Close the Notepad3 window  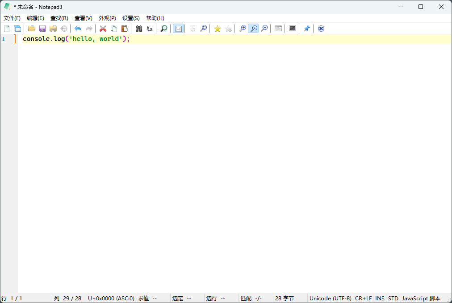441,7
